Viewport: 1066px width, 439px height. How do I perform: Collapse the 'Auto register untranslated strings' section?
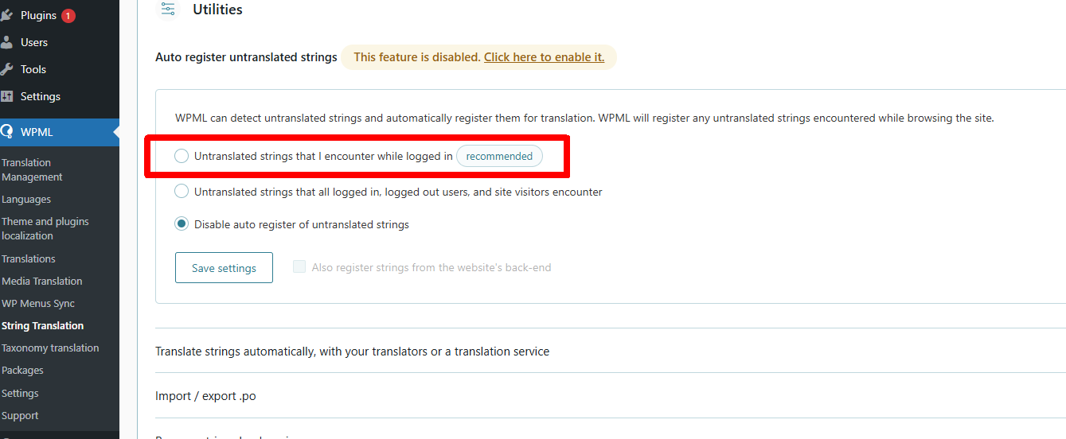coord(246,57)
